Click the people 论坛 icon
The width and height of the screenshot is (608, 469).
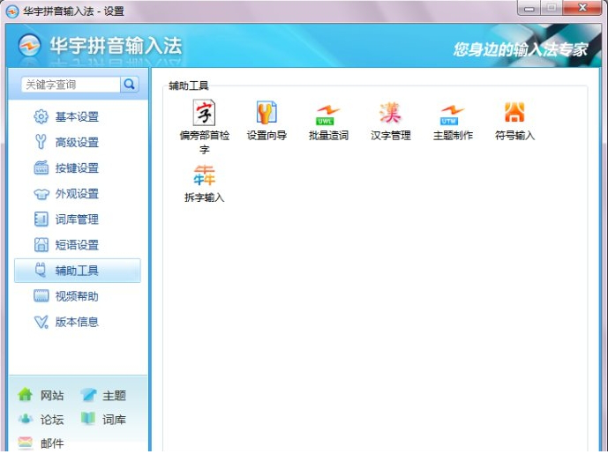click(x=26, y=419)
